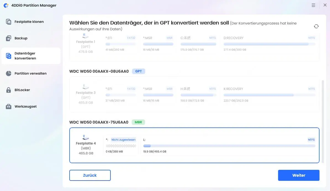Click the D:RECOVERY partition usage bar
The height and width of the screenshot is (191, 330).
pos(270,44)
